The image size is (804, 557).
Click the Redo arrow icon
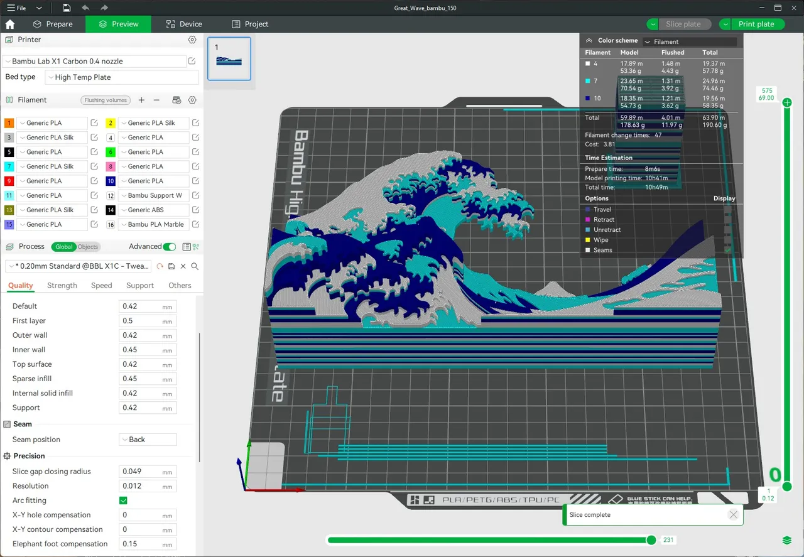click(x=104, y=8)
